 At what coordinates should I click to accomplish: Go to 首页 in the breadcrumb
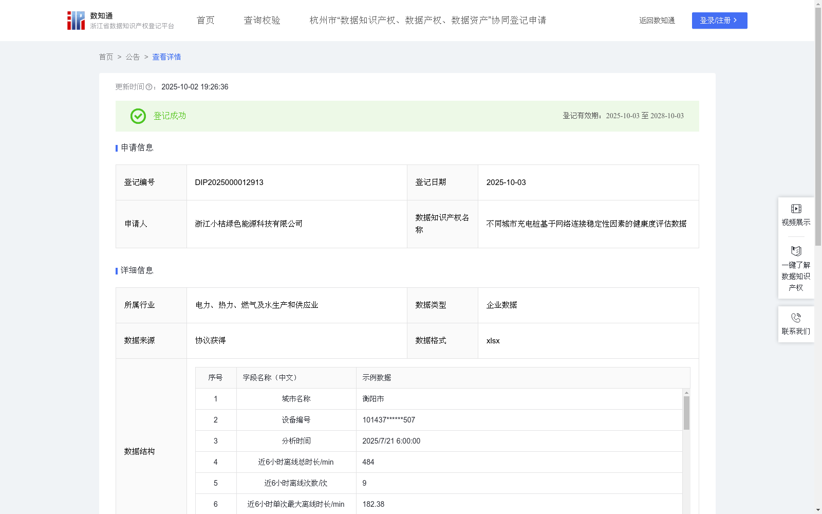[106, 57]
